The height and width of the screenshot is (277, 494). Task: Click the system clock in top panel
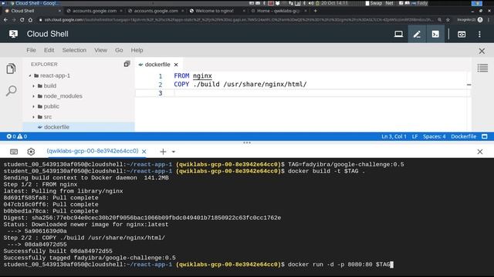(x=334, y=3)
